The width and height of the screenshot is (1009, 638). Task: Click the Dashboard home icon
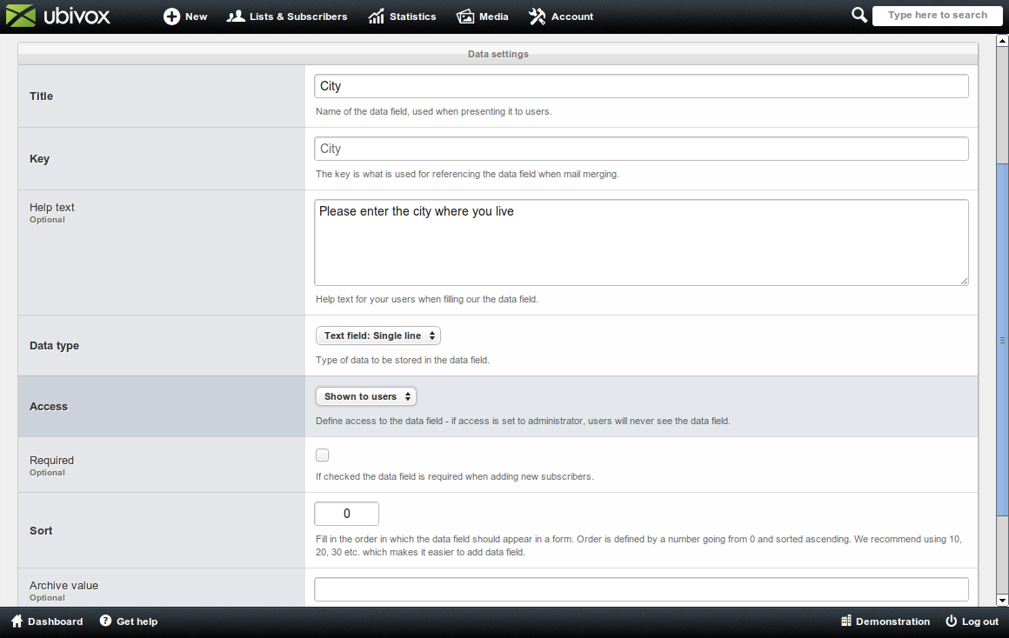coord(17,621)
